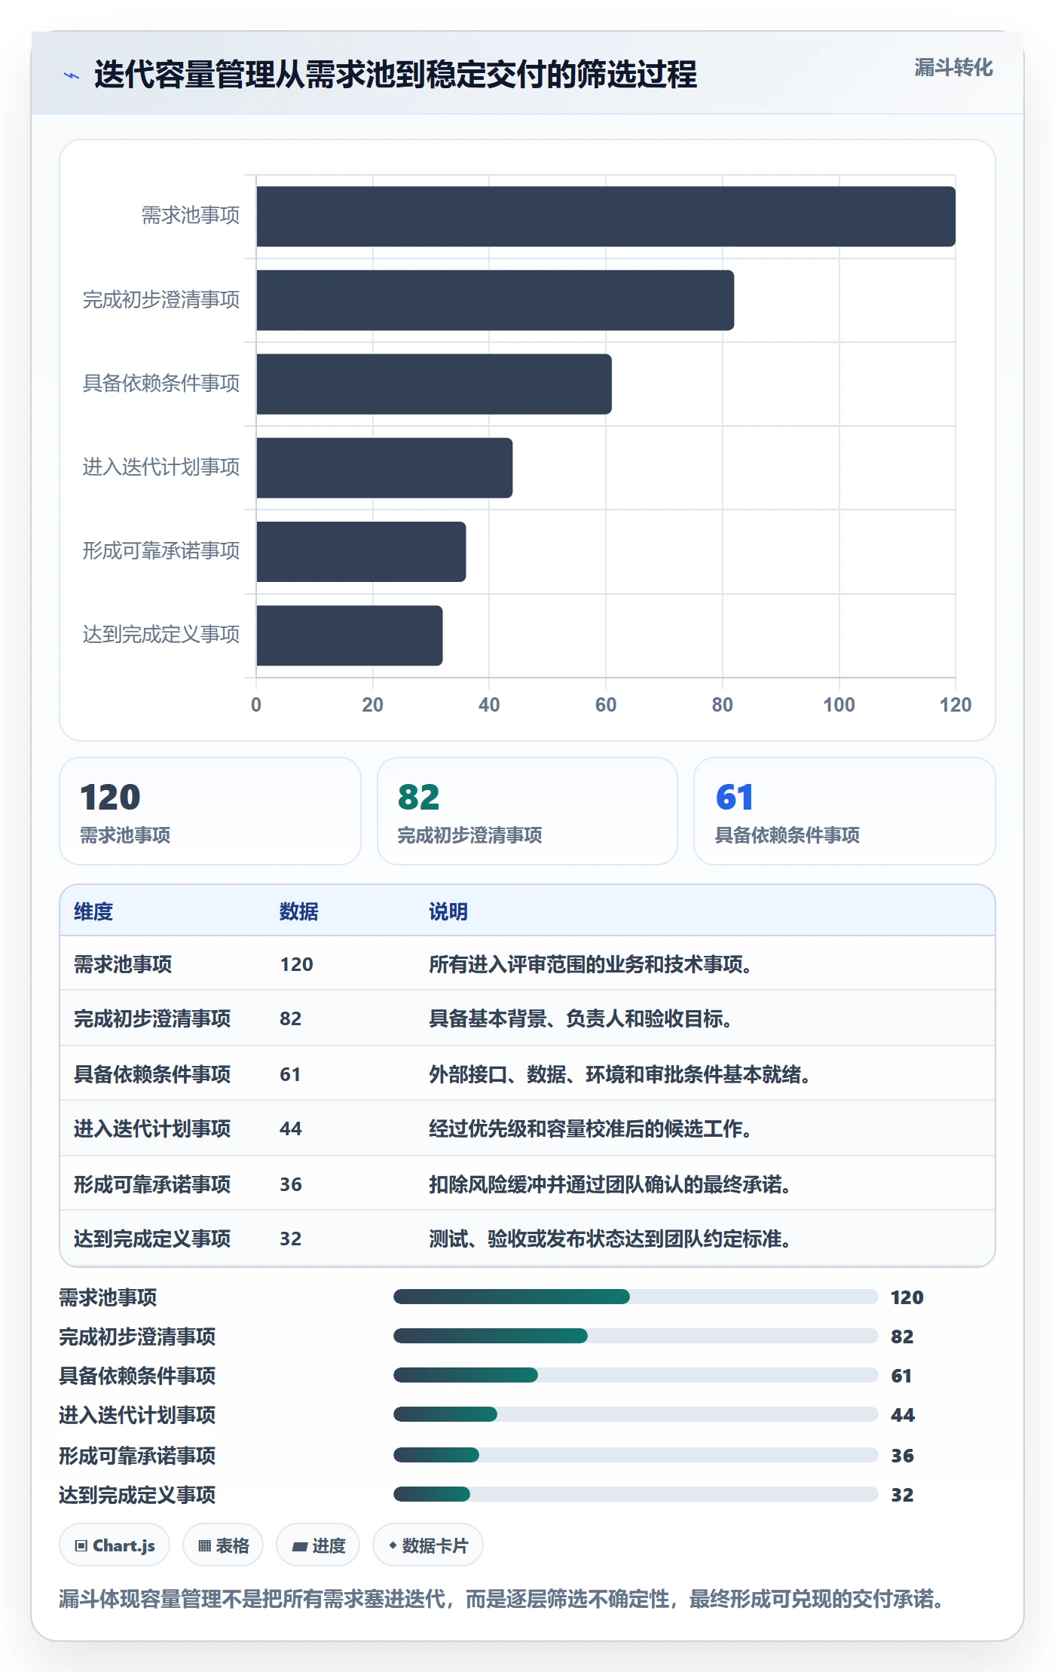Click the 说明 table column header
The height and width of the screenshot is (1672, 1055).
[x=448, y=911]
